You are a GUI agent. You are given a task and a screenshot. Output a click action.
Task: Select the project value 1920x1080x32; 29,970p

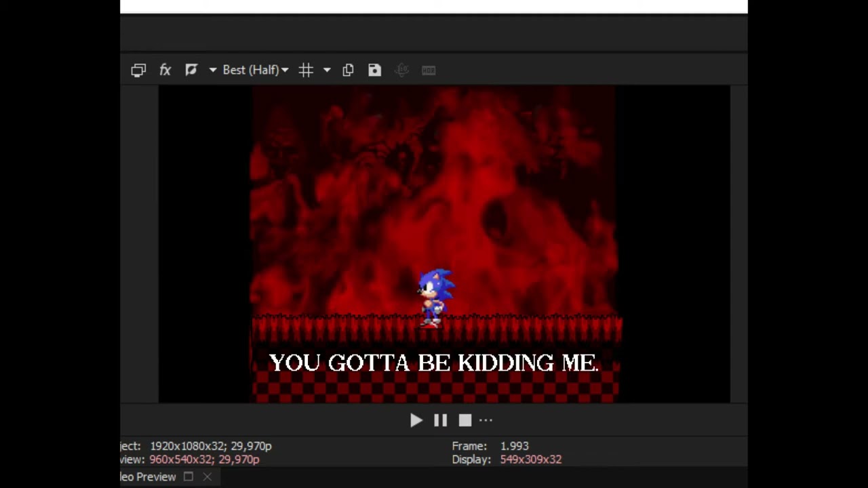pyautogui.click(x=211, y=446)
